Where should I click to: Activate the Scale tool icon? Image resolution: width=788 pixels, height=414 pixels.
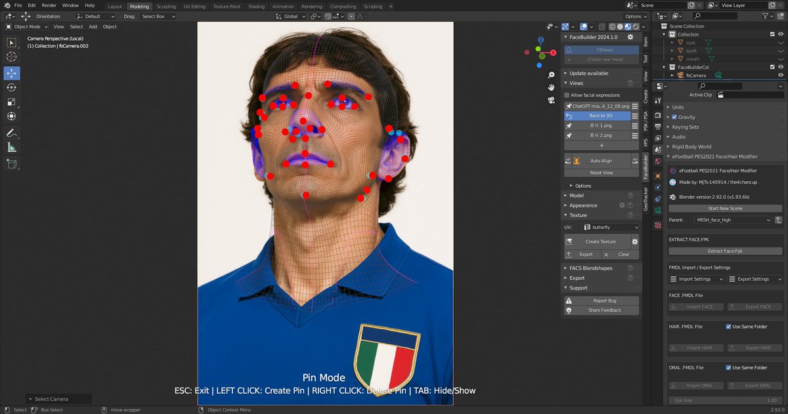point(12,102)
